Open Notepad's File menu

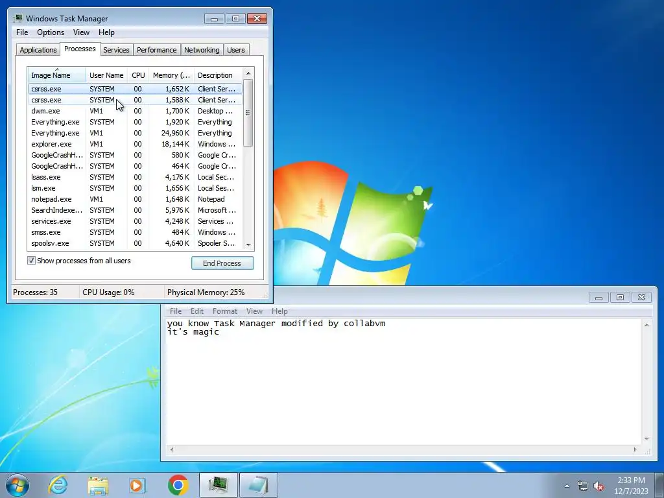(175, 311)
